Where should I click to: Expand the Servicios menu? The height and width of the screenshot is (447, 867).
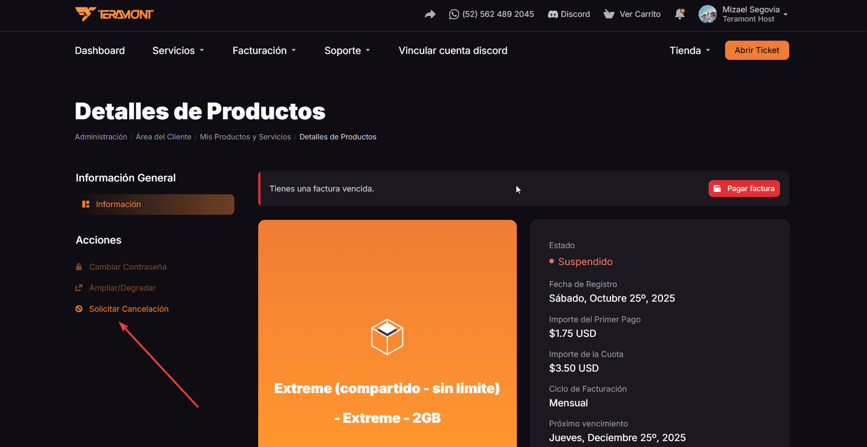178,50
